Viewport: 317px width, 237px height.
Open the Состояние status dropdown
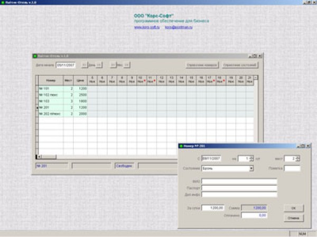pos(251,168)
